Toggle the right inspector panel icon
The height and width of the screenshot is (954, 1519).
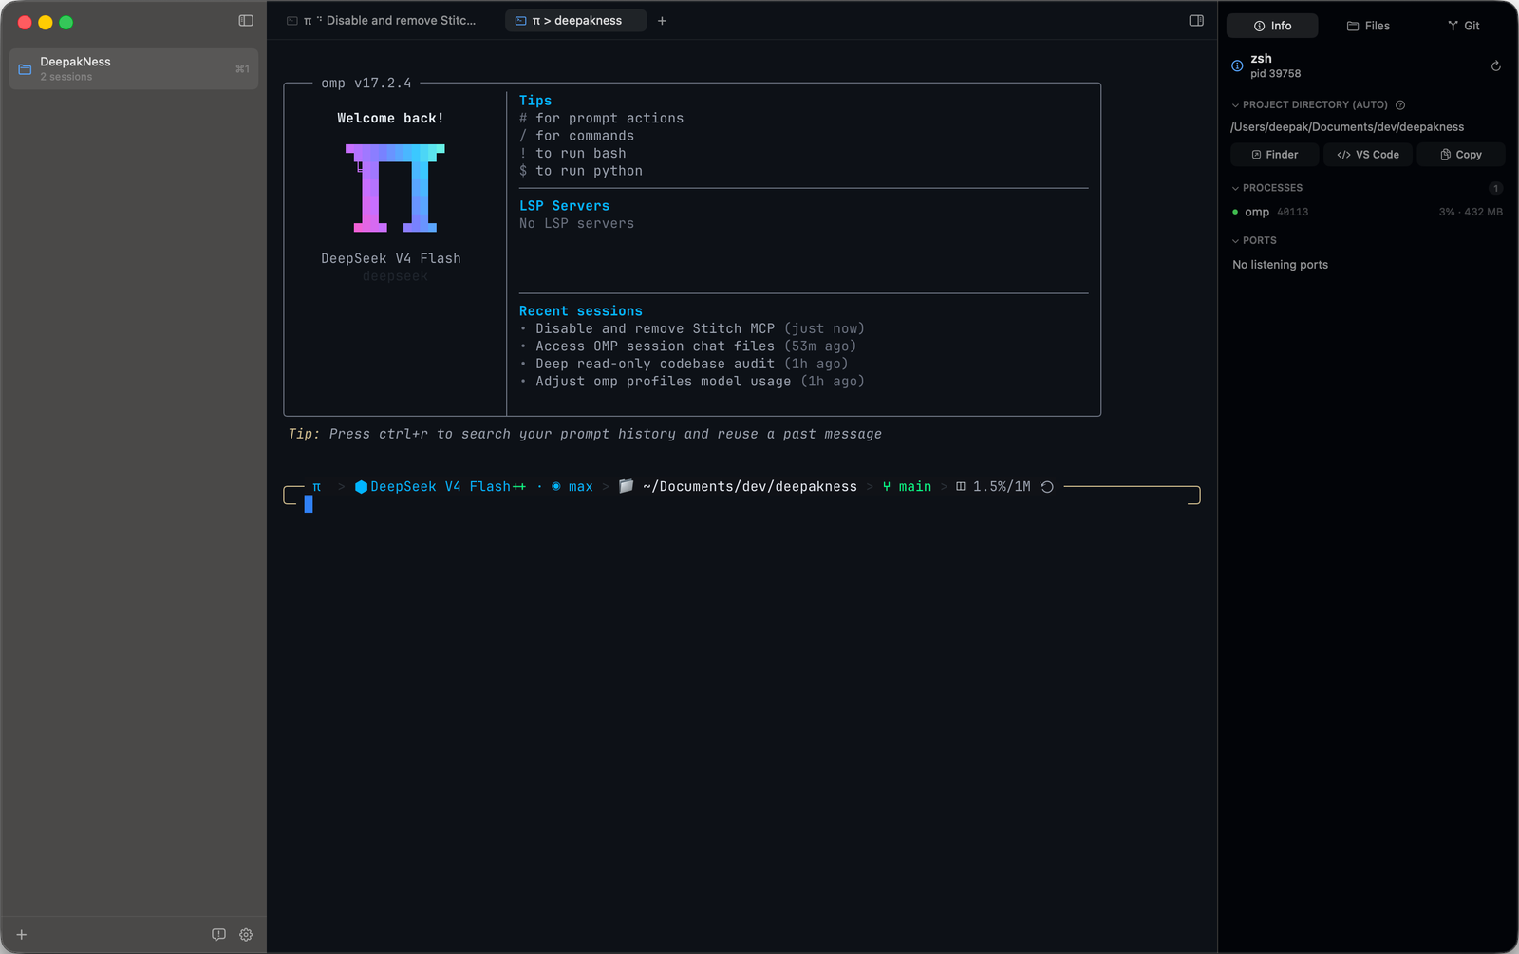1196,21
